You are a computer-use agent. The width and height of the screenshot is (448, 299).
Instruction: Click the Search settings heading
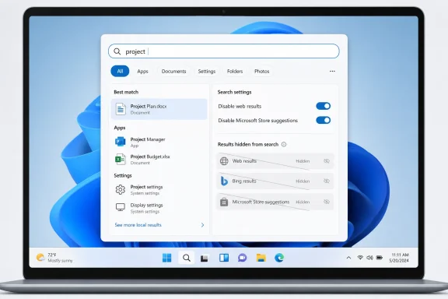pyautogui.click(x=234, y=92)
